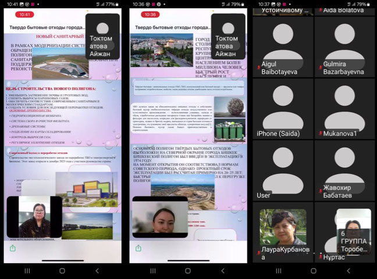Tap the green share icon in middle phone
Image resolution: width=377 pixels, height=279 pixels.
pos(137,248)
